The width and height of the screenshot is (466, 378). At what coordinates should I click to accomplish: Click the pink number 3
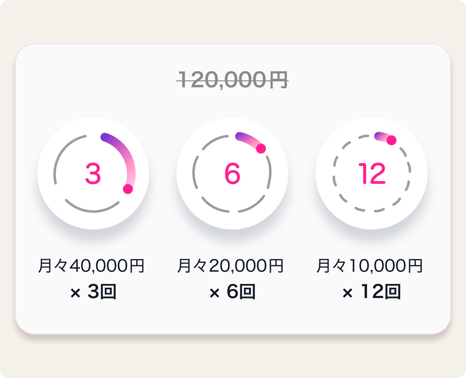point(93,174)
